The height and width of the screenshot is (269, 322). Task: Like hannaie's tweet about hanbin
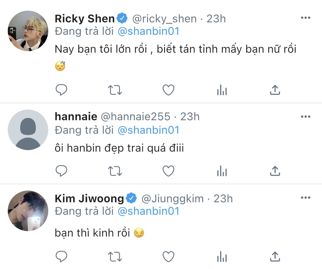point(168,171)
